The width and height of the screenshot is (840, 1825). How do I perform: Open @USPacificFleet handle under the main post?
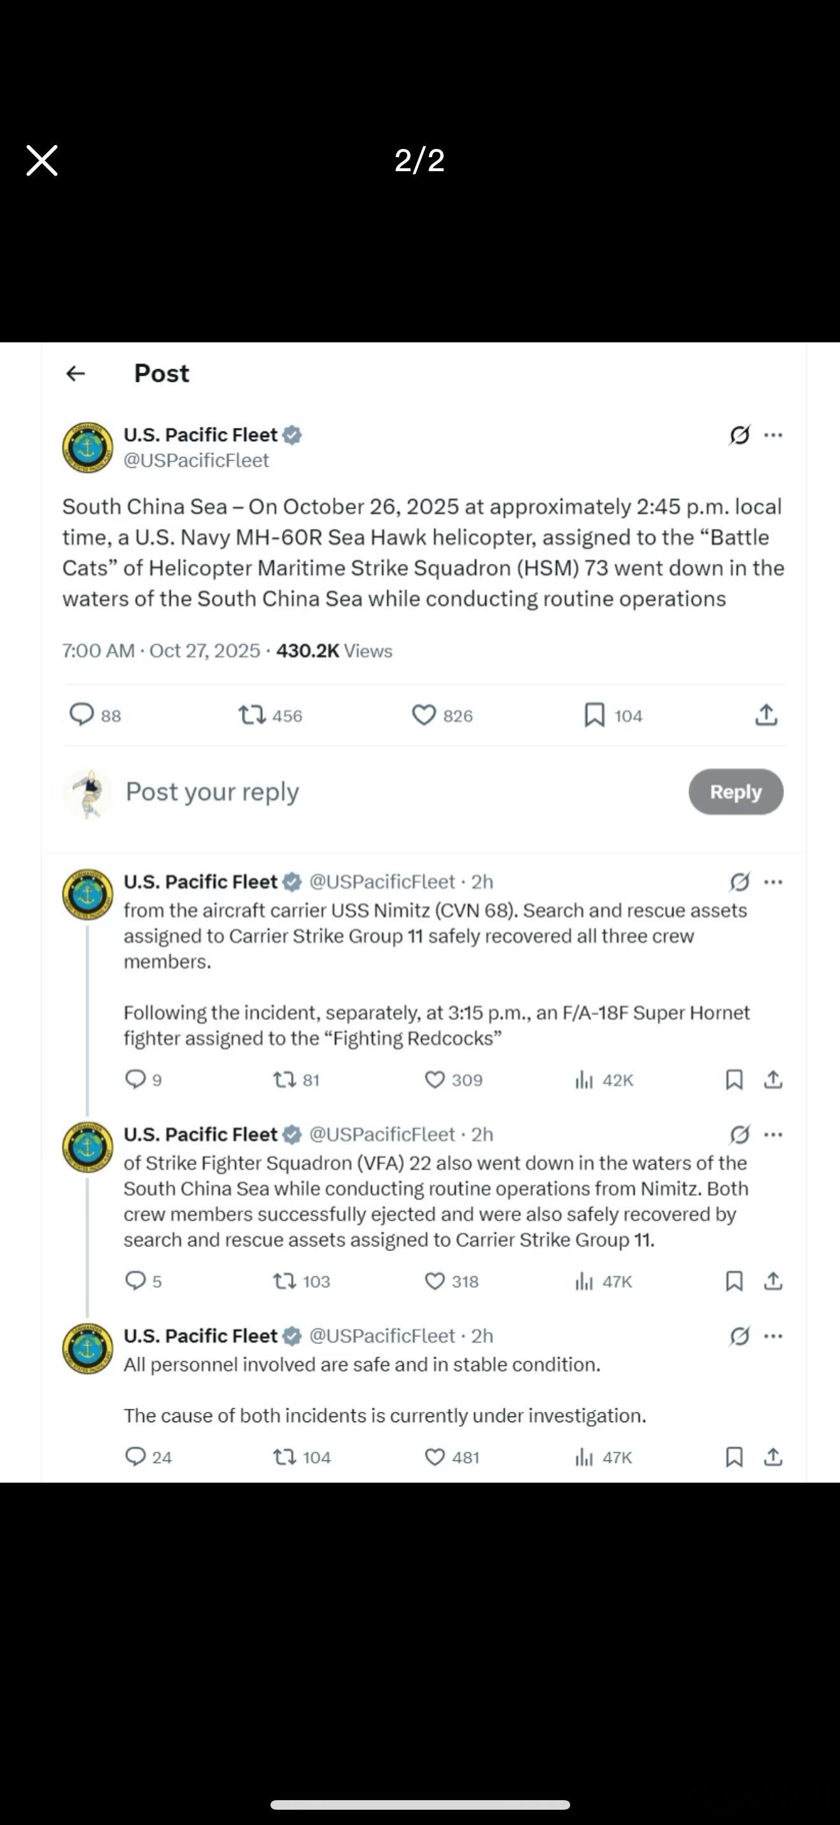coord(196,461)
